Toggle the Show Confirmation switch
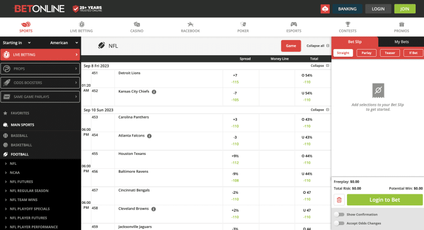This screenshot has width=424, height=230. 339,214
